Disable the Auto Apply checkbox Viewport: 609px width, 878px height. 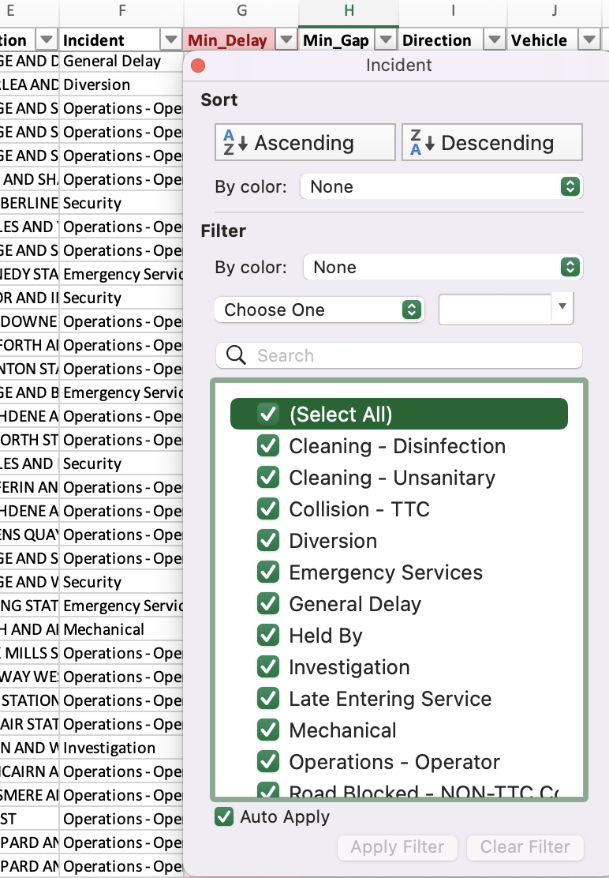pyautogui.click(x=223, y=818)
